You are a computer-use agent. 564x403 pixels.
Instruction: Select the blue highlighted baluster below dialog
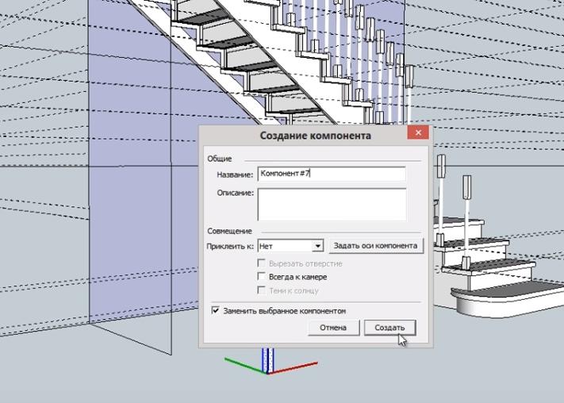(x=268, y=359)
